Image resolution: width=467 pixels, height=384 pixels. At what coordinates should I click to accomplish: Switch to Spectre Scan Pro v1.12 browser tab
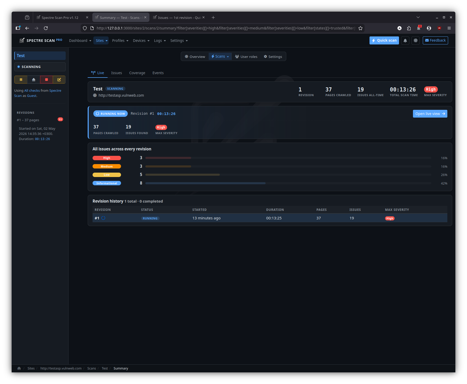click(60, 18)
